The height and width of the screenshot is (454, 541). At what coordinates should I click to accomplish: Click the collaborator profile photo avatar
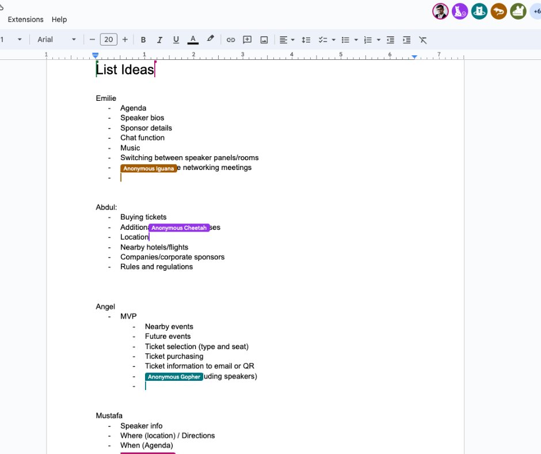pyautogui.click(x=440, y=12)
